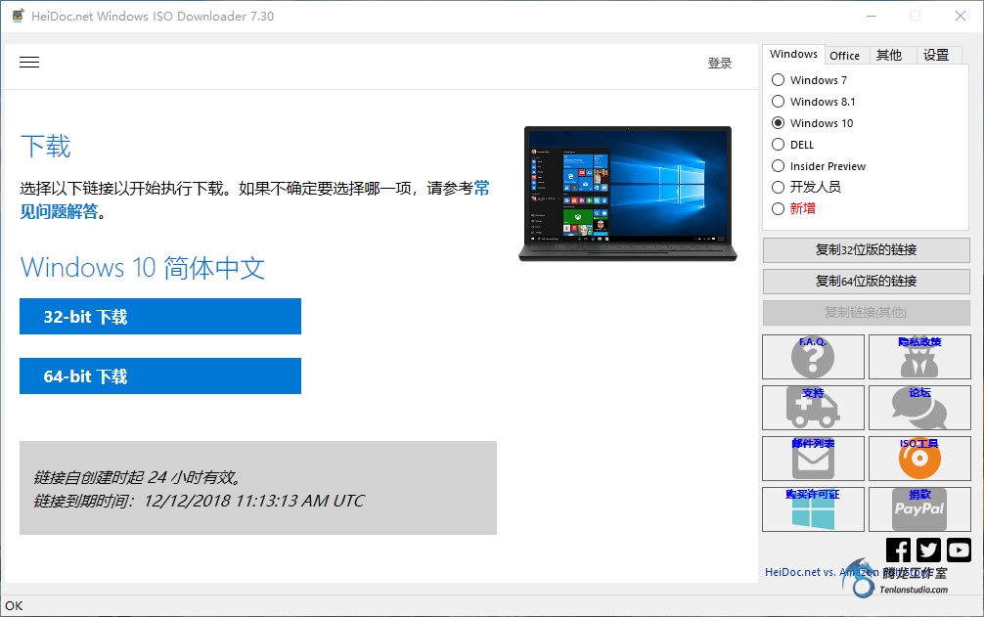This screenshot has height=617, width=984.
Task: Select the Windows 7 radio button
Action: click(779, 79)
